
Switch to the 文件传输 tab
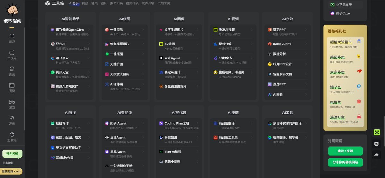point(148,3)
